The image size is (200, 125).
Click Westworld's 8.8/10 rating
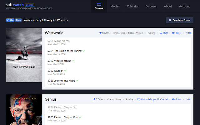pos(105,33)
